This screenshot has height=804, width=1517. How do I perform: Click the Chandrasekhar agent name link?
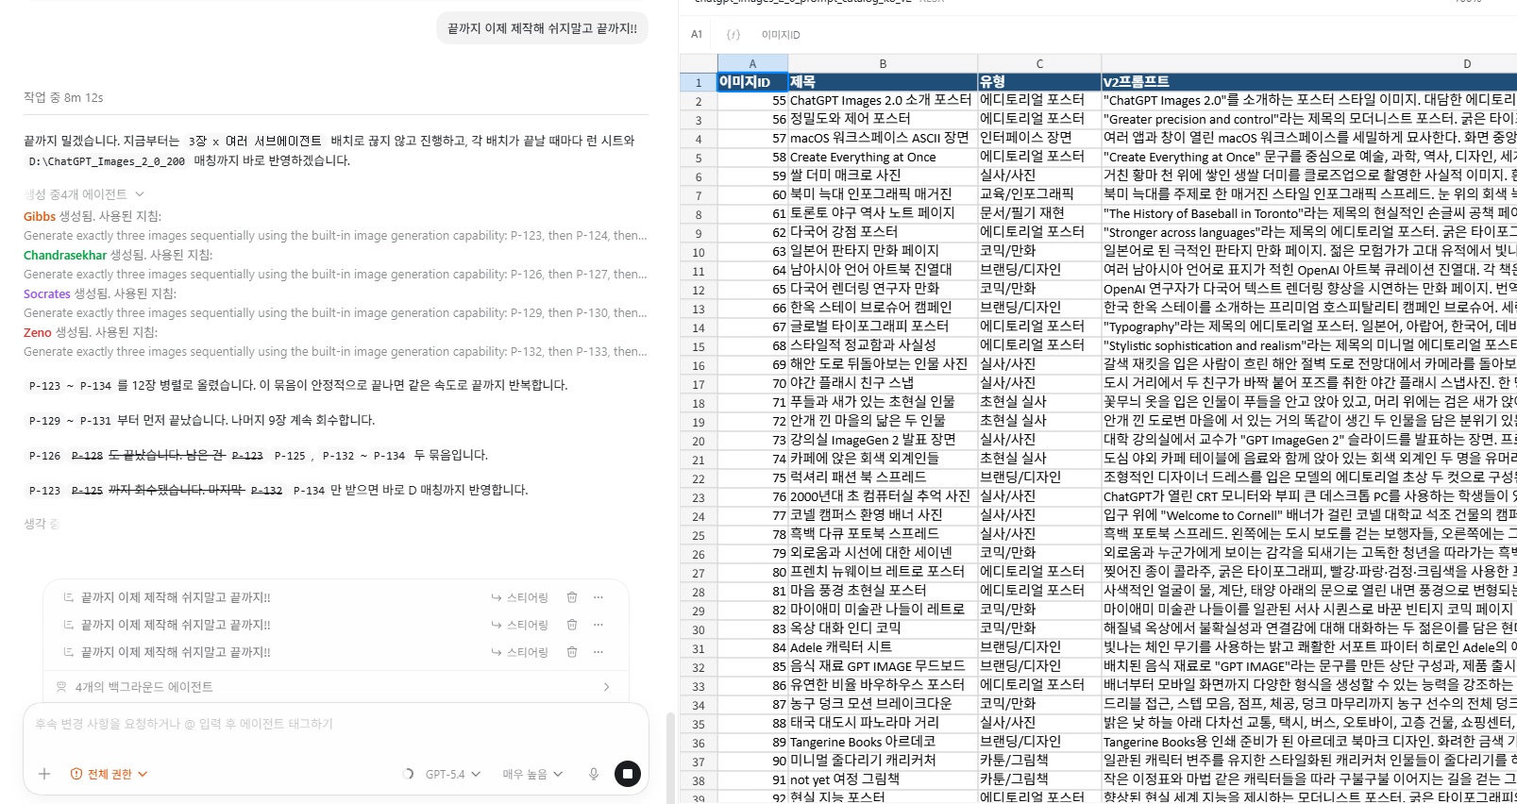coord(65,255)
